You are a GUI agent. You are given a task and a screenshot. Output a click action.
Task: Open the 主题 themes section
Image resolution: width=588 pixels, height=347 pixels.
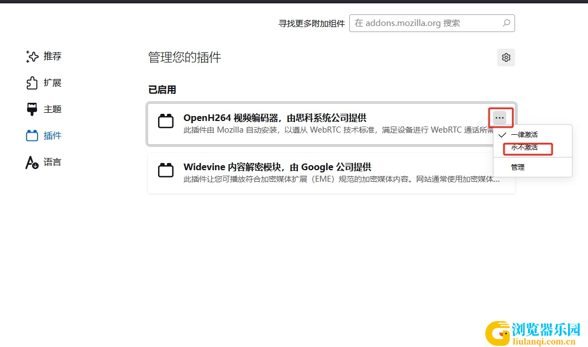click(x=44, y=109)
